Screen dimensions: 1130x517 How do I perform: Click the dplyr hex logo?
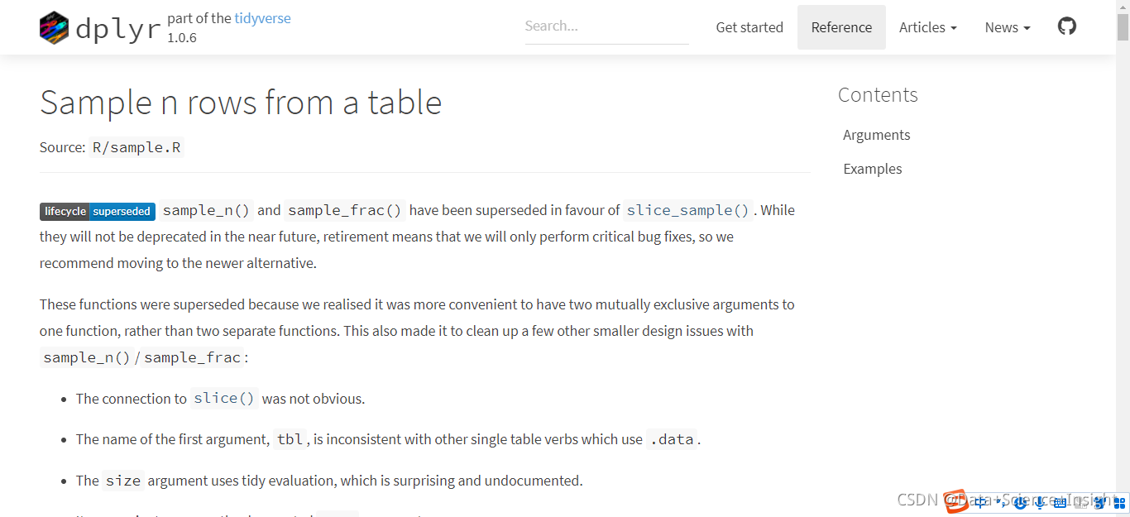coord(54,27)
